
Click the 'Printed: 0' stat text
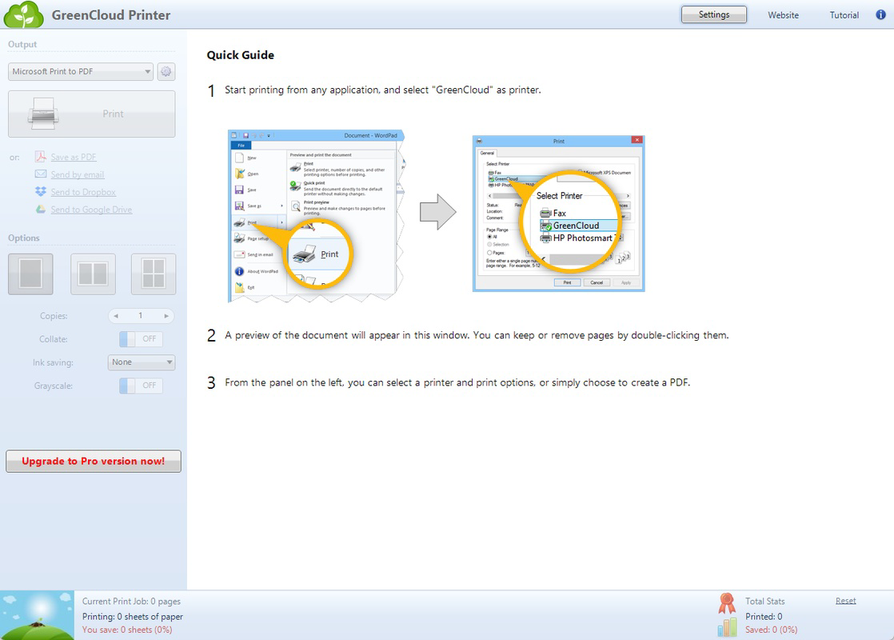(x=764, y=617)
